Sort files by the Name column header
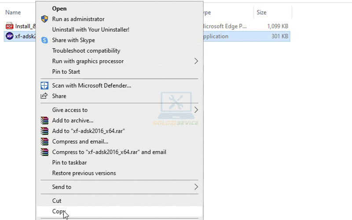 (13, 12)
